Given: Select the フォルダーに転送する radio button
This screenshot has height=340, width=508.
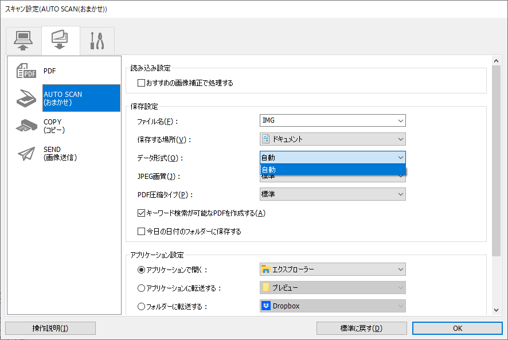Looking at the screenshot, I should click(x=141, y=306).
